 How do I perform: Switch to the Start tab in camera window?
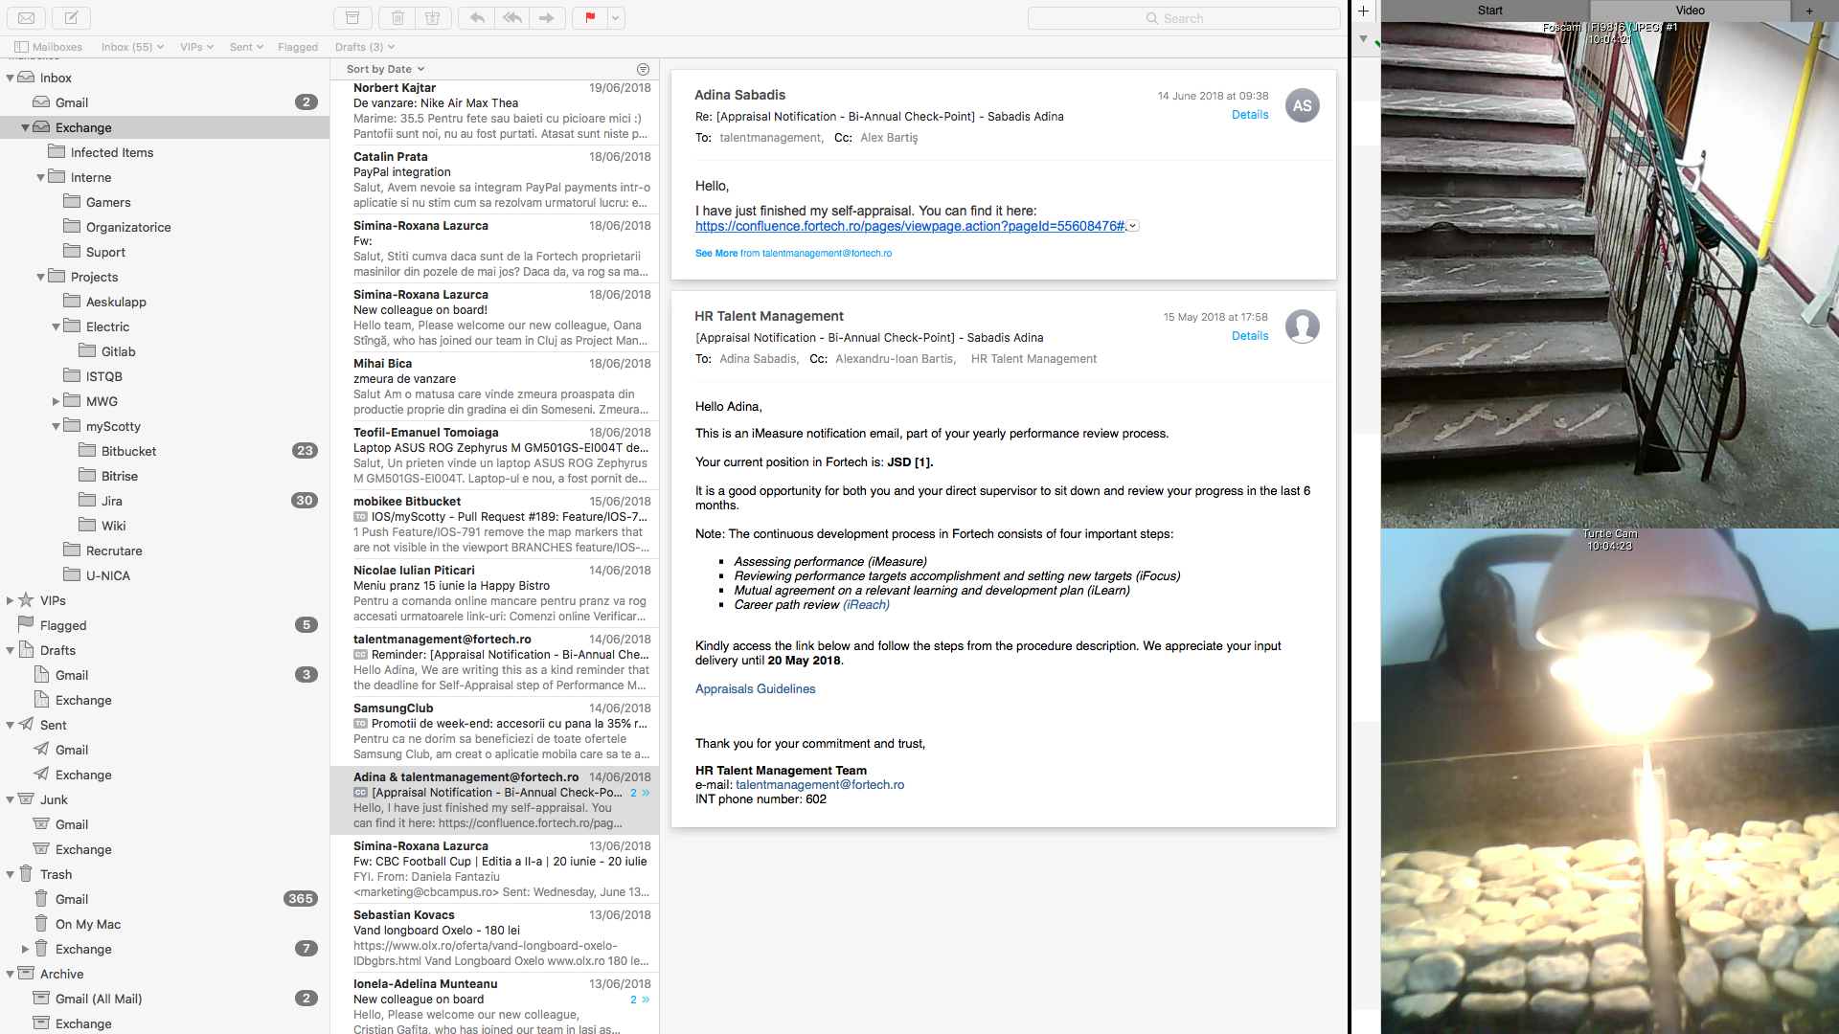point(1489,11)
